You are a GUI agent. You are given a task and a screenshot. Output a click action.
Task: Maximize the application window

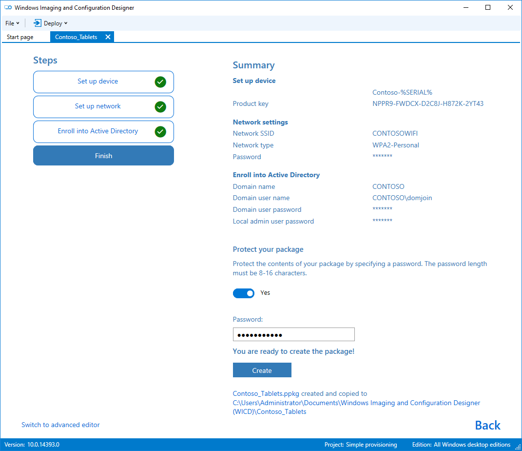tap(488, 7)
